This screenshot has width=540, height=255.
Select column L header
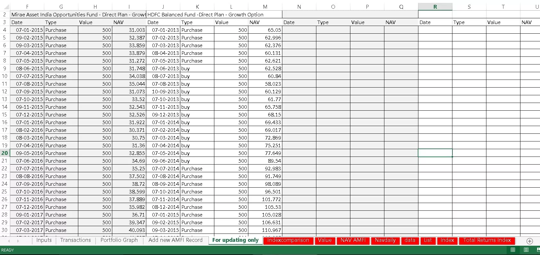point(231,7)
